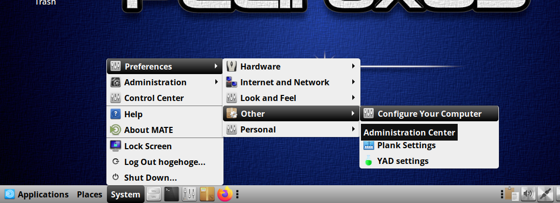This screenshot has height=203, width=560.
Task: Launch the file manager from the panel
Action: coord(154,194)
